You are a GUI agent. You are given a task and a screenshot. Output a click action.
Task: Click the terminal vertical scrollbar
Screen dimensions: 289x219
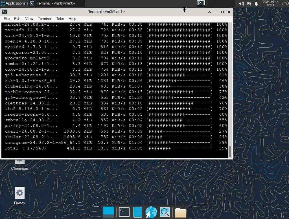click(230, 152)
